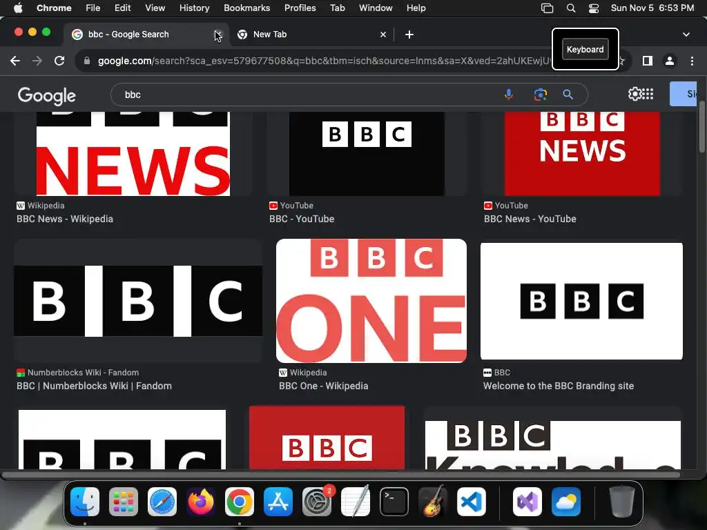707x530 pixels.
Task: Select the BBC One red logo thumbnail
Action: (x=371, y=301)
